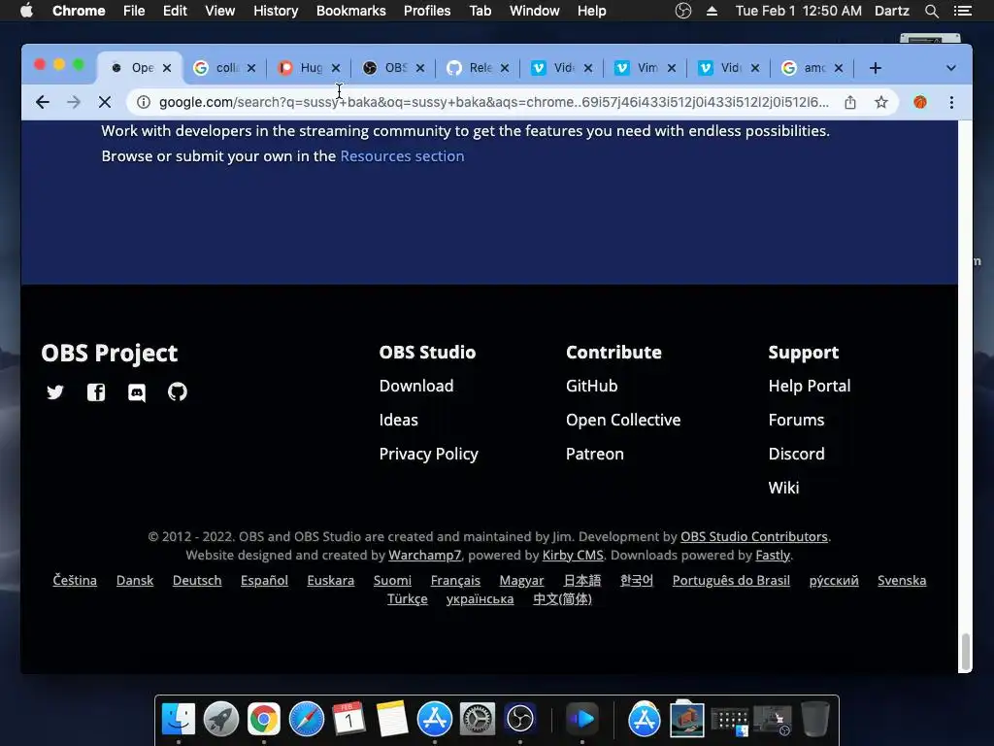Click the page vertical scrollbar thumb

click(x=965, y=652)
